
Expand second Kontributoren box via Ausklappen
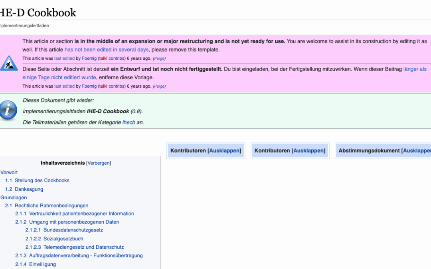pos(308,151)
